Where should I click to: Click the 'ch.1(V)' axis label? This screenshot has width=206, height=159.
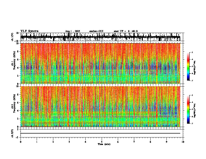13,37
